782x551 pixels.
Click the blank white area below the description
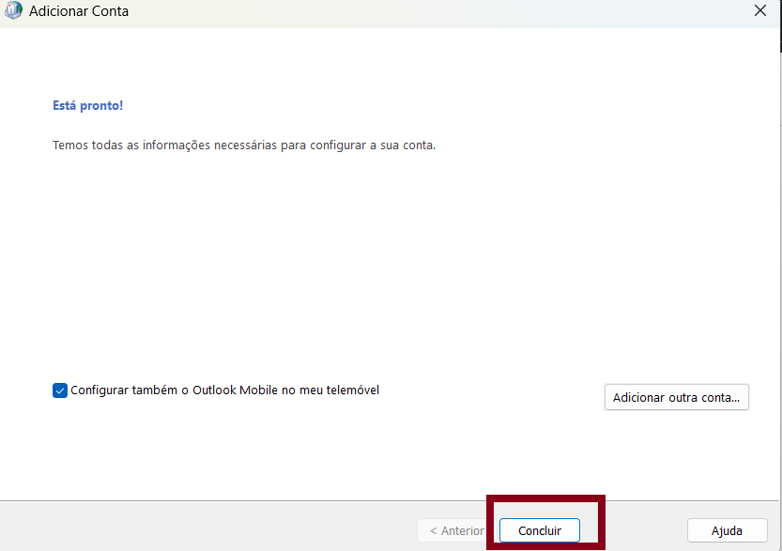coord(376,263)
